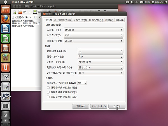Expand the arrow beside gedit's Open button
Screen dimensions: 168x126
30,12
